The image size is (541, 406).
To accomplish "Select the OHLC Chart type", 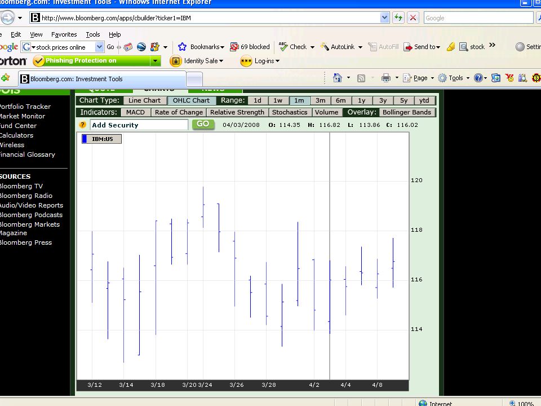I will pos(191,100).
